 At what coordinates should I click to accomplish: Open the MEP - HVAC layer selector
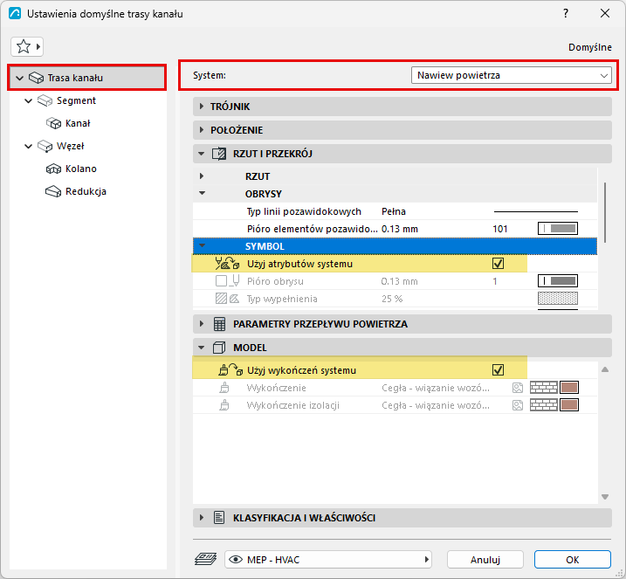click(328, 560)
